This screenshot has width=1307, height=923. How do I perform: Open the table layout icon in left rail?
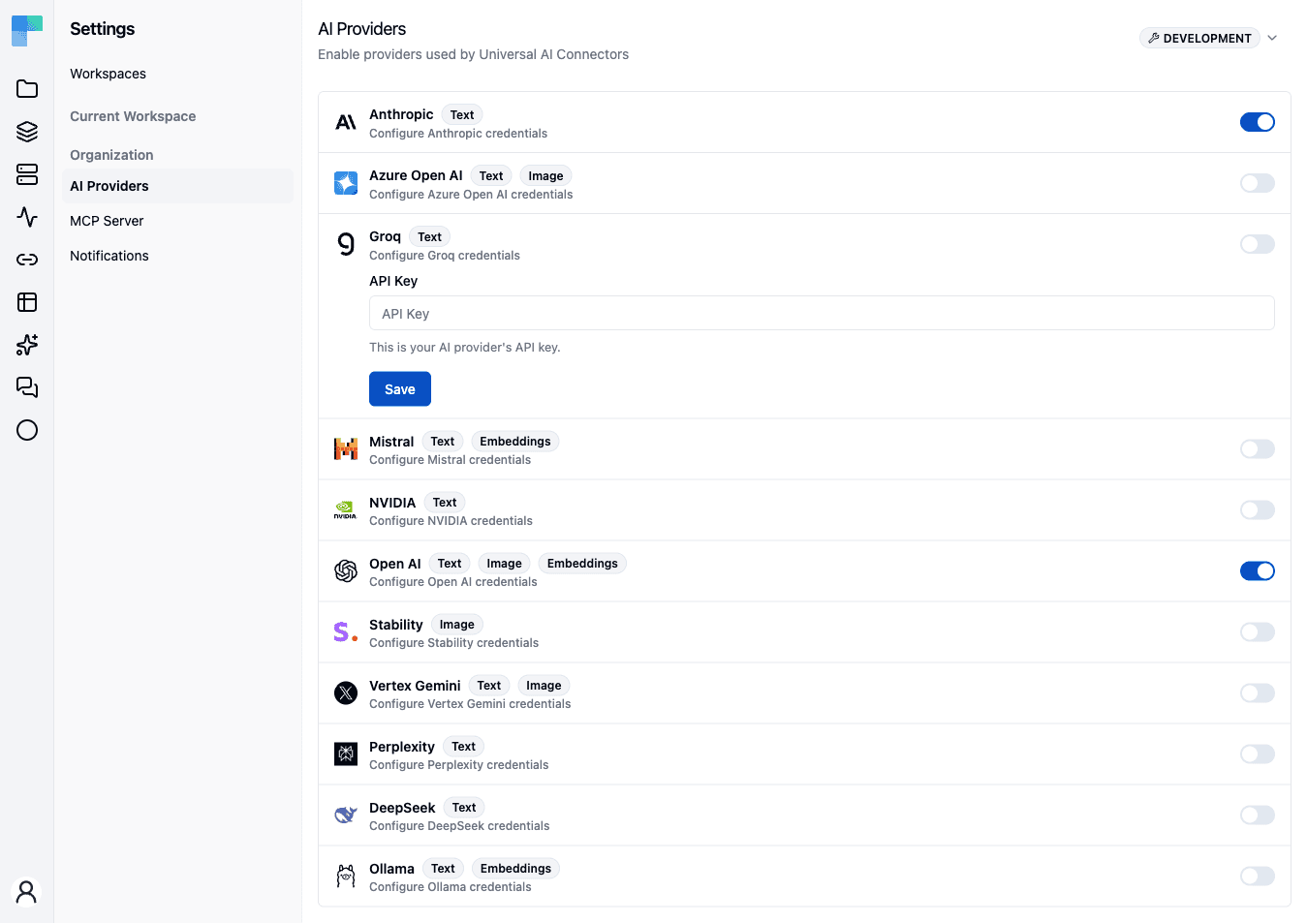point(27,302)
